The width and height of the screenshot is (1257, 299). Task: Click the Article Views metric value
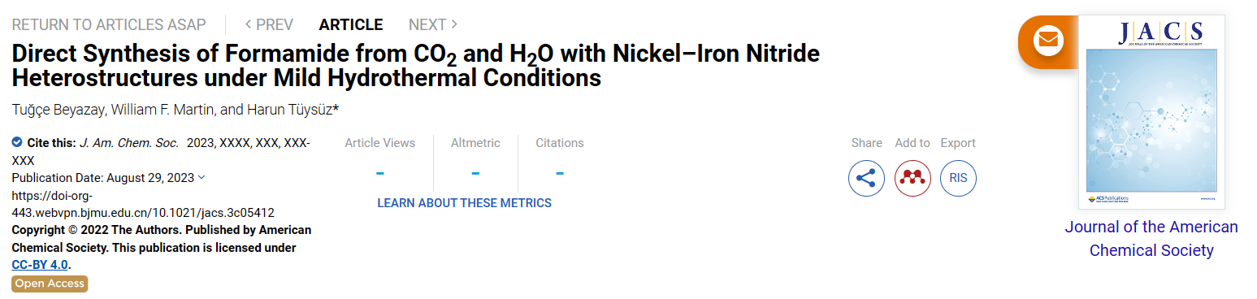380,173
